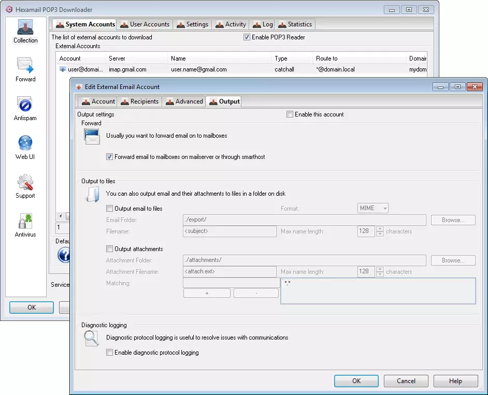Screen dimensions: 488x395
Task: Toggle Output email to files checkbox
Action: coord(109,209)
